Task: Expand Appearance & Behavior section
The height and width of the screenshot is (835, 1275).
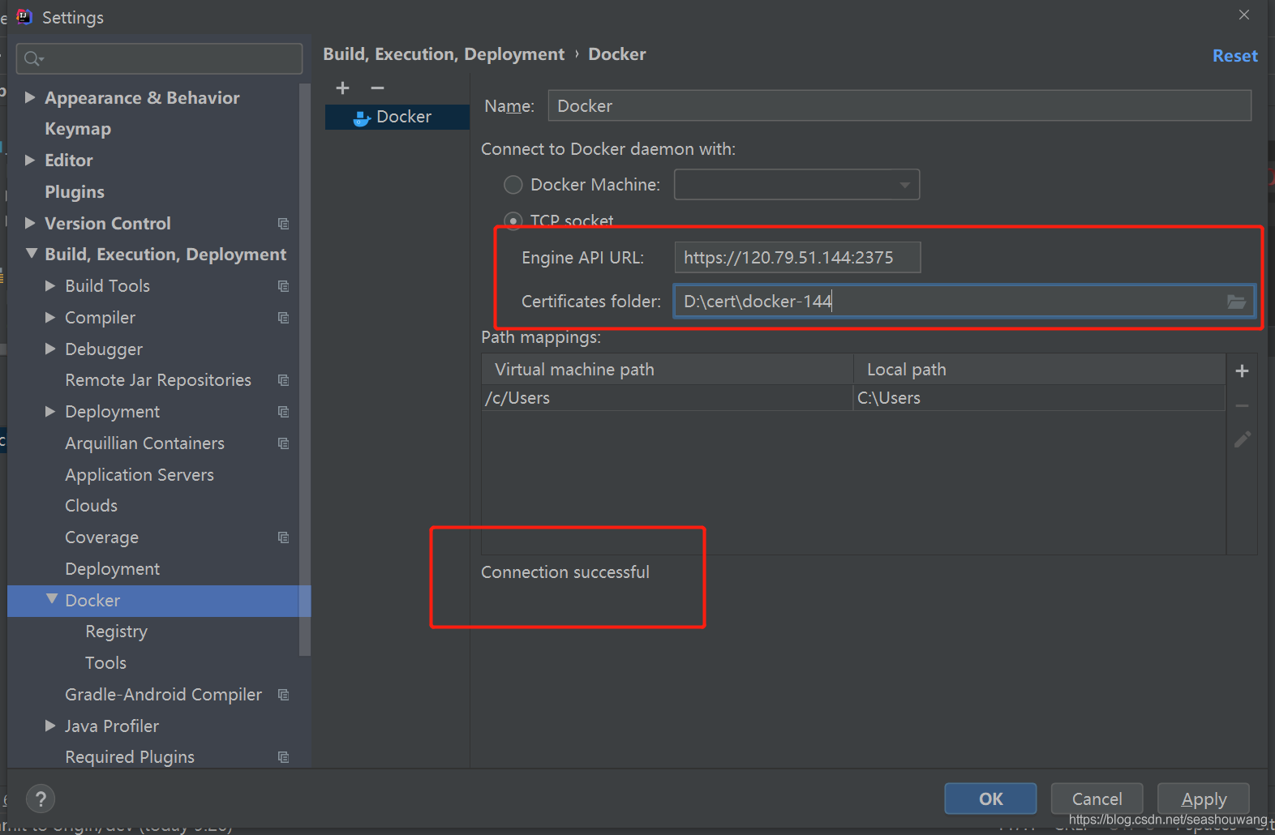Action: (30, 97)
